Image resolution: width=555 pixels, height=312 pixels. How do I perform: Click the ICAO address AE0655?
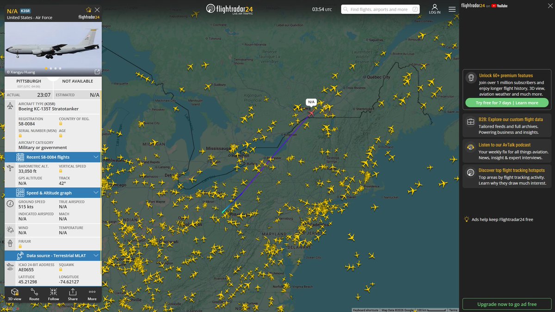tap(26, 270)
